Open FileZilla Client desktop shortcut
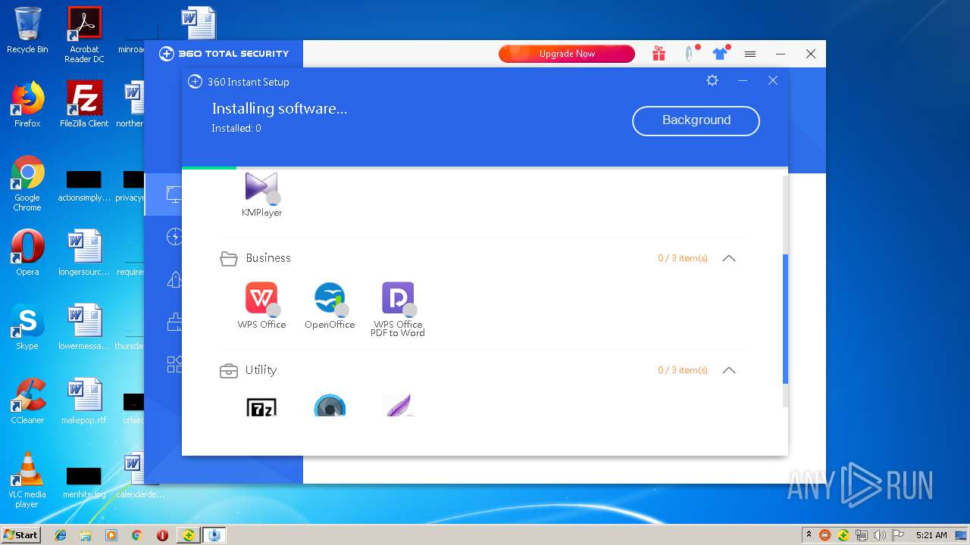This screenshot has height=545, width=970. point(84,104)
